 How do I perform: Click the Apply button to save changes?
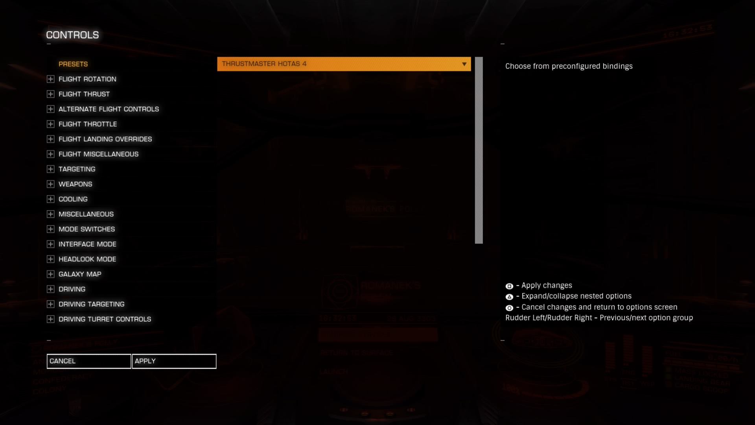[x=174, y=360]
